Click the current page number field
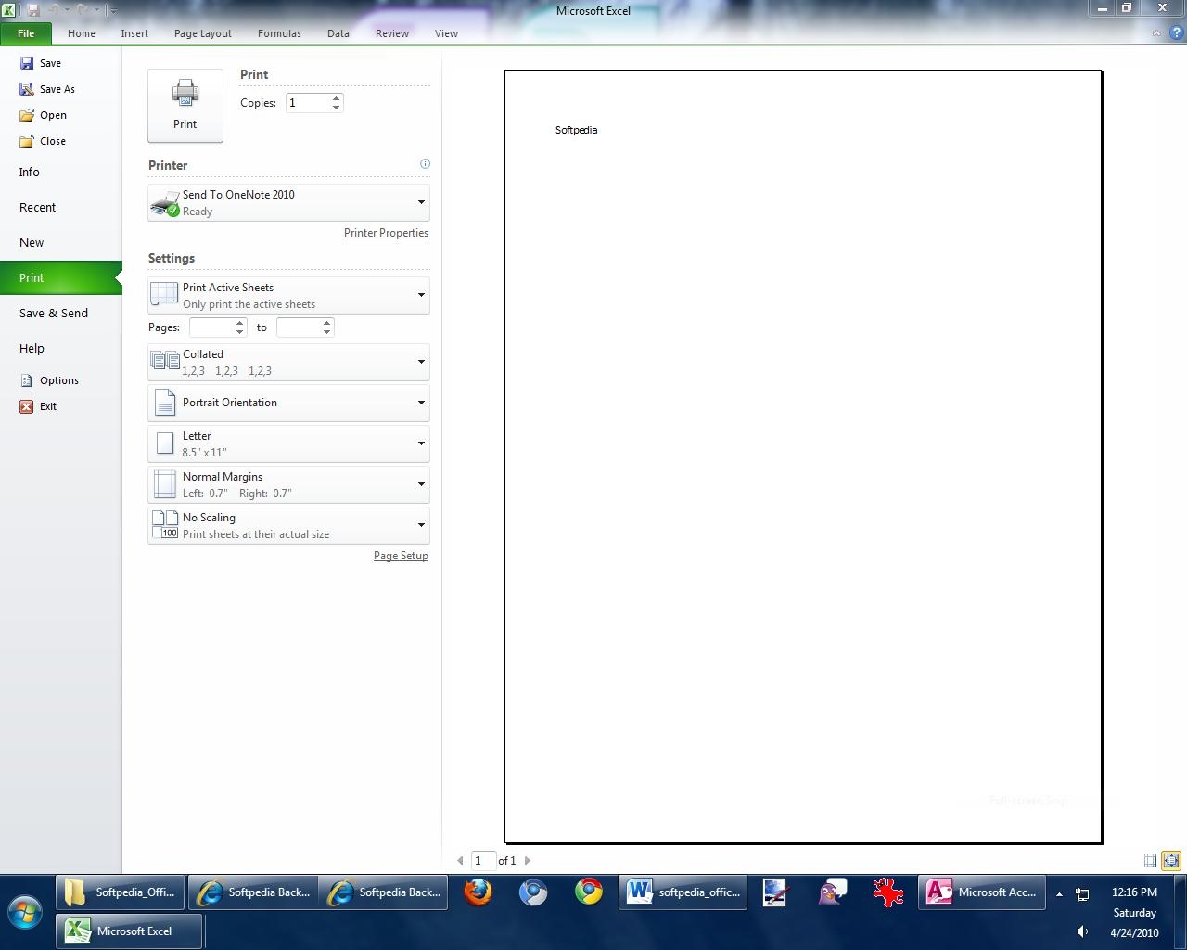The height and width of the screenshot is (950, 1187). pyautogui.click(x=482, y=861)
